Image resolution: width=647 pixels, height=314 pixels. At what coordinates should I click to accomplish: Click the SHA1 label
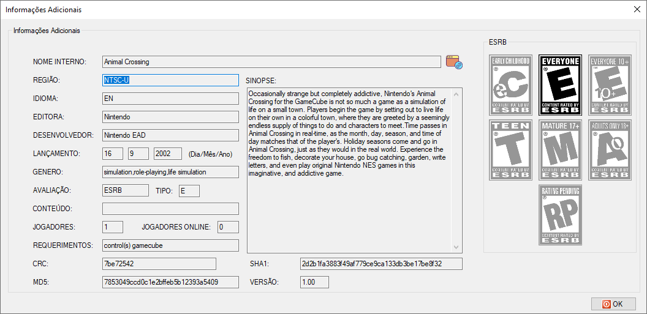pos(260,264)
